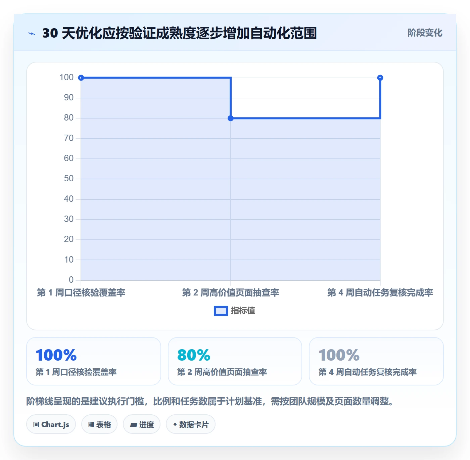Click the y-axis tick label 50
This screenshot has width=470, height=460.
tap(69, 179)
